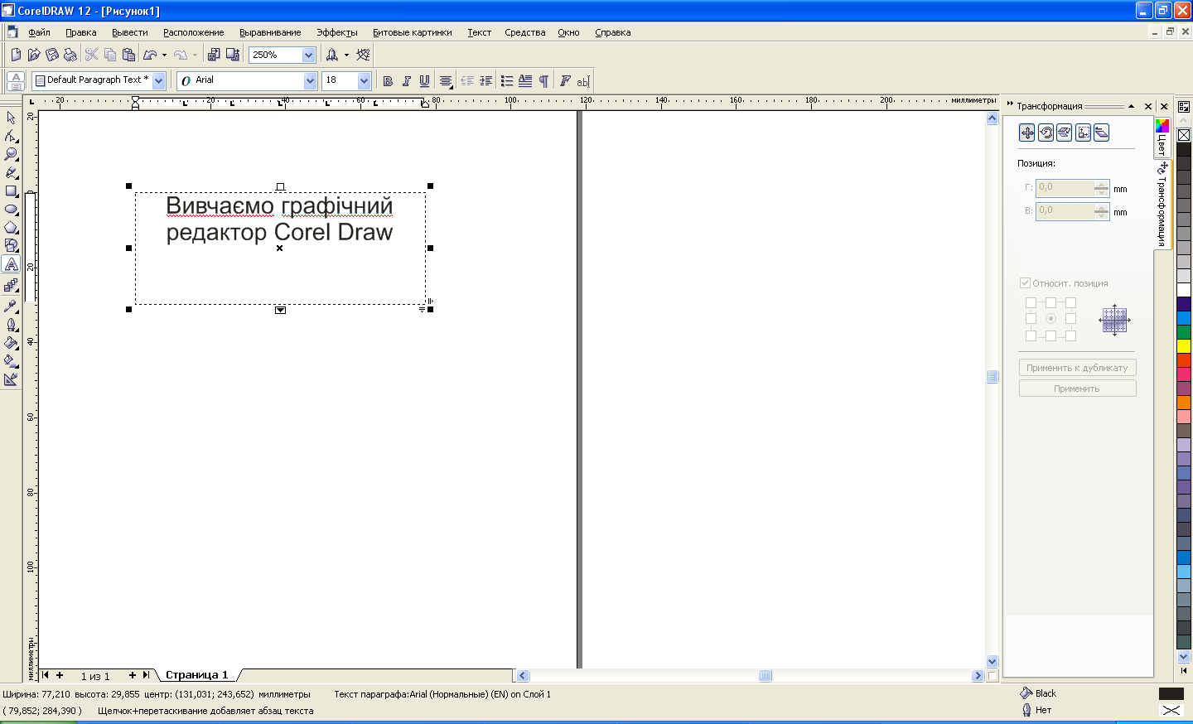The image size is (1193, 724).
Task: Select the Basic Shapes tool
Action: [11, 245]
